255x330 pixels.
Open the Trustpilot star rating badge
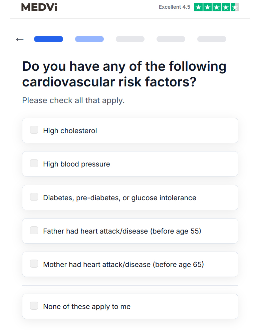[x=217, y=7]
